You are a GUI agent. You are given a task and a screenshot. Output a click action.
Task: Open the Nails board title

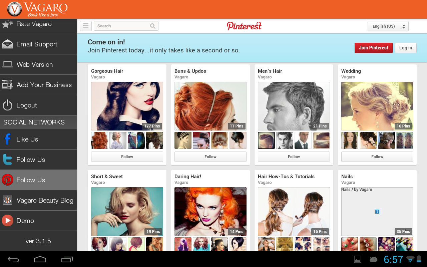pyautogui.click(x=347, y=177)
